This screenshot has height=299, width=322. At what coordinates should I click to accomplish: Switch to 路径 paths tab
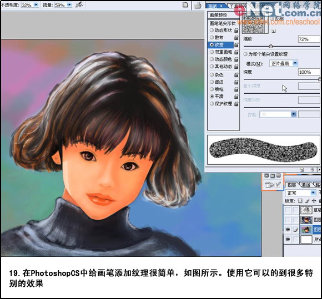(x=318, y=185)
